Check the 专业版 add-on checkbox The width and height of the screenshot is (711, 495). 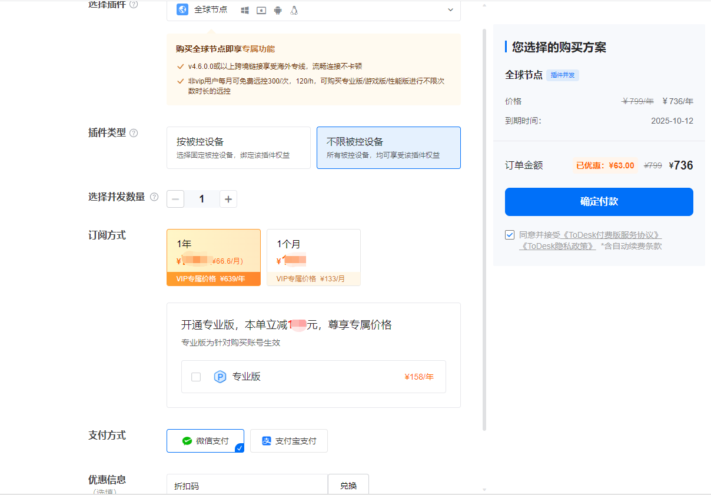pyautogui.click(x=196, y=377)
